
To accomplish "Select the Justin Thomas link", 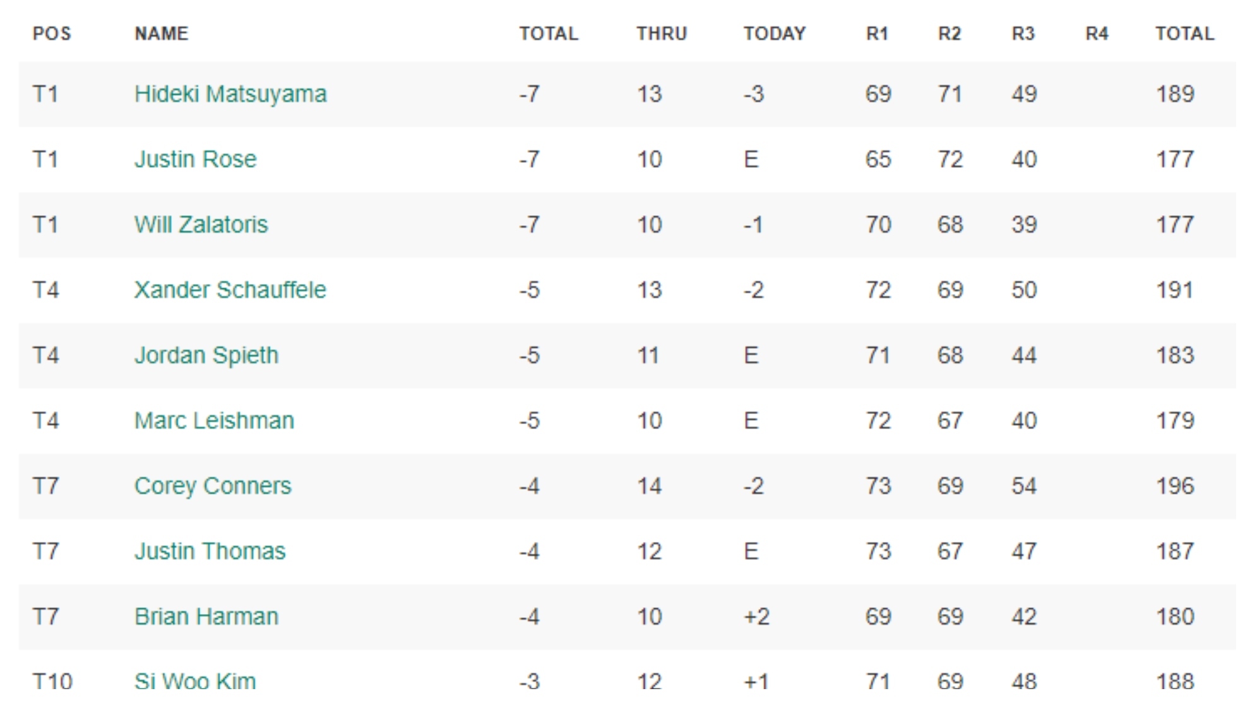I will point(210,551).
